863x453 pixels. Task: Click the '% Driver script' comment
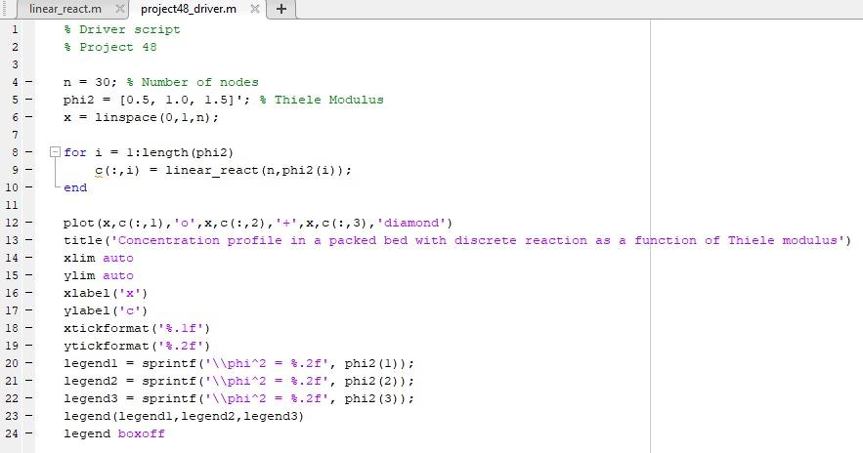(x=121, y=29)
